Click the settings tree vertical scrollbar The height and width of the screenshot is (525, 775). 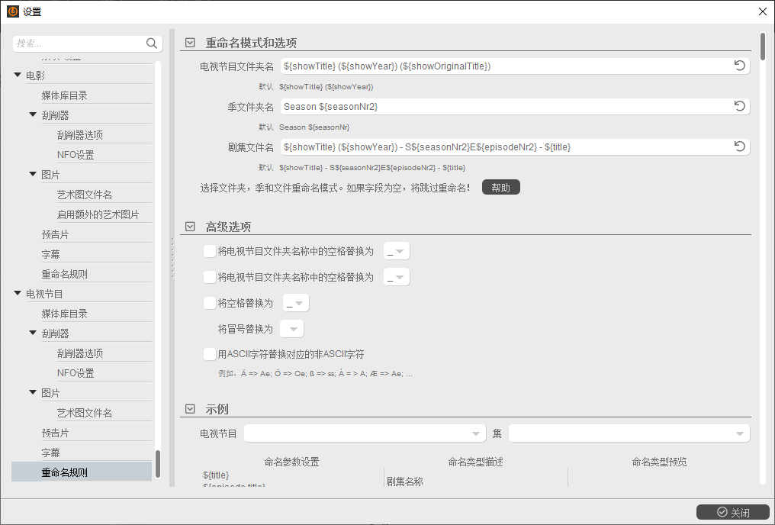point(158,464)
